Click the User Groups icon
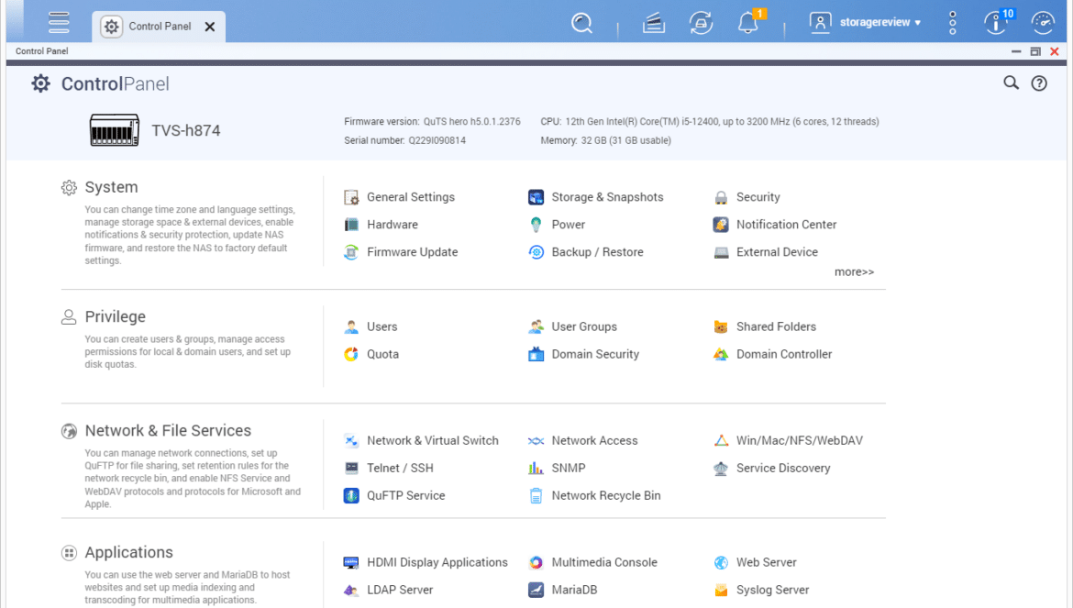 [536, 326]
